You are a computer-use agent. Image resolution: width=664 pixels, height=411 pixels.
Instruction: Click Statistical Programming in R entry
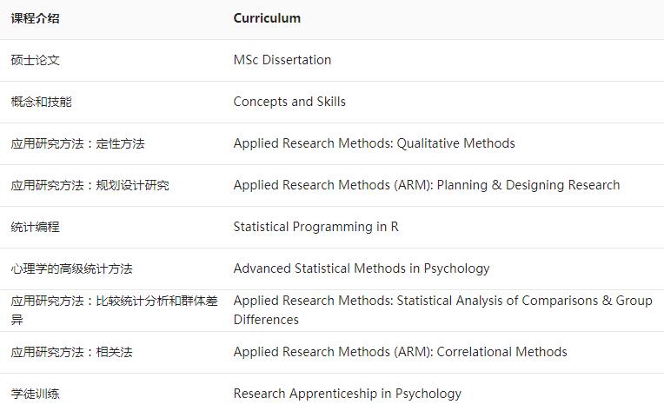tap(316, 227)
